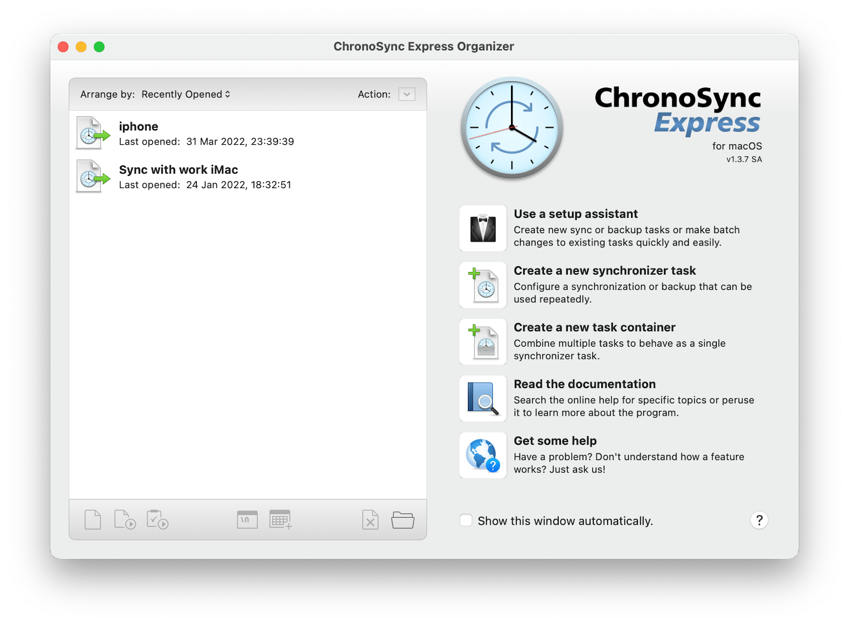Minimize the window with the yellow button

[x=81, y=47]
